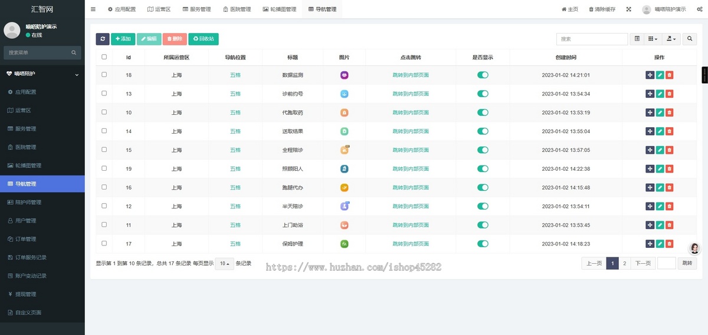Click the red 删除 delete toolbar button
The width and height of the screenshot is (708, 335).
pos(175,39)
